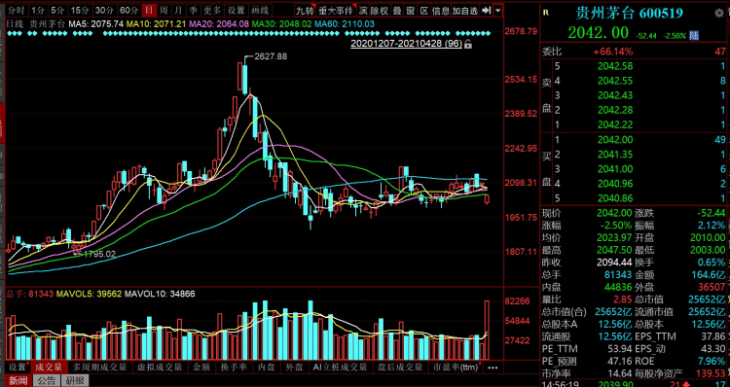Click the jump-to-end arrow icon in toolbar
730x387 pixels.
486,11
